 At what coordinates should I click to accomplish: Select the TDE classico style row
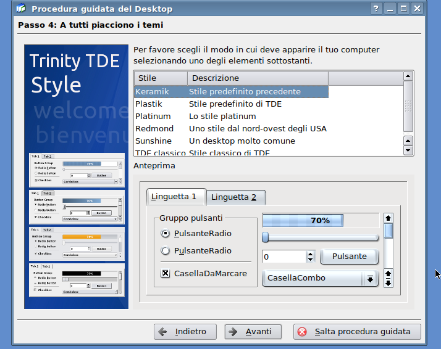click(231, 152)
